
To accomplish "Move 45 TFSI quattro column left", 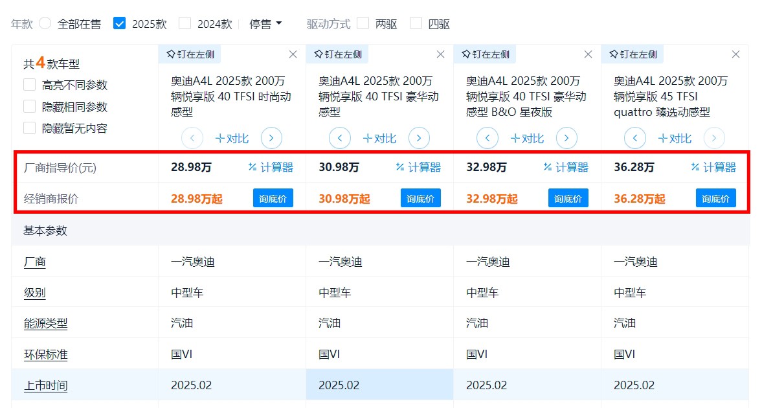I will coord(635,138).
